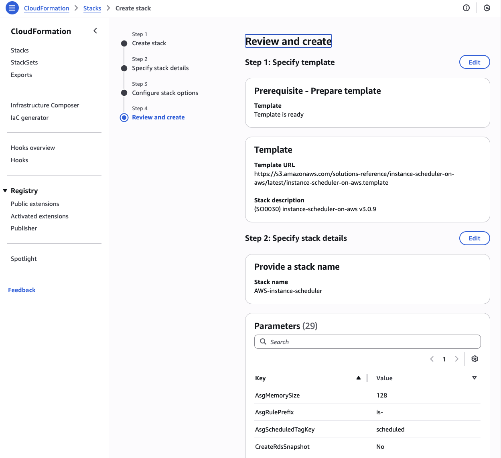Click the CreateRdsSnapshot parameter key
The height and width of the screenshot is (458, 501).
pyautogui.click(x=282, y=447)
